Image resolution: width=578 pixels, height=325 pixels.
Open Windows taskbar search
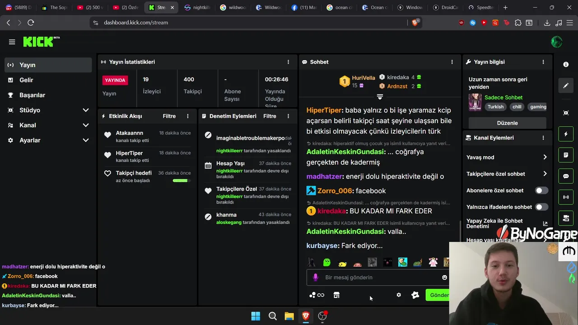[273, 316]
